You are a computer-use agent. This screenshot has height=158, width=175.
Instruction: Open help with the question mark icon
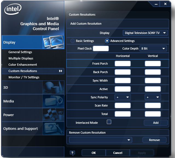[x=72, y=153]
